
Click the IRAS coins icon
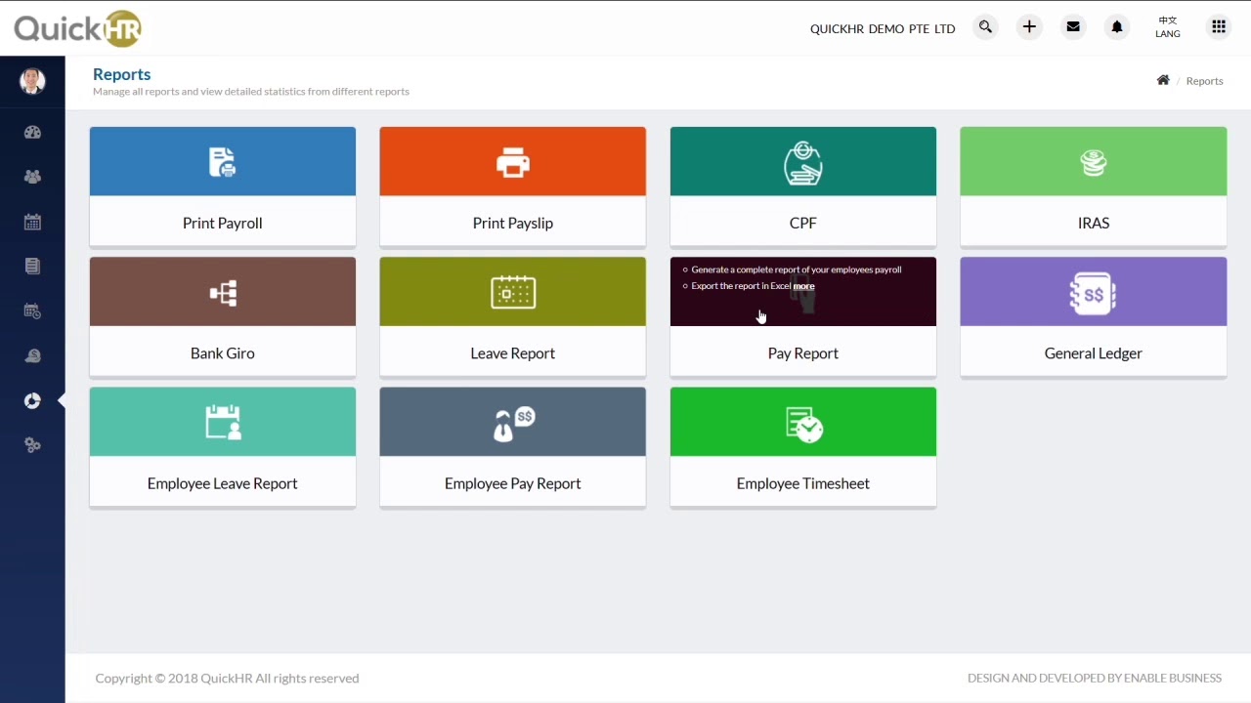pyautogui.click(x=1094, y=162)
